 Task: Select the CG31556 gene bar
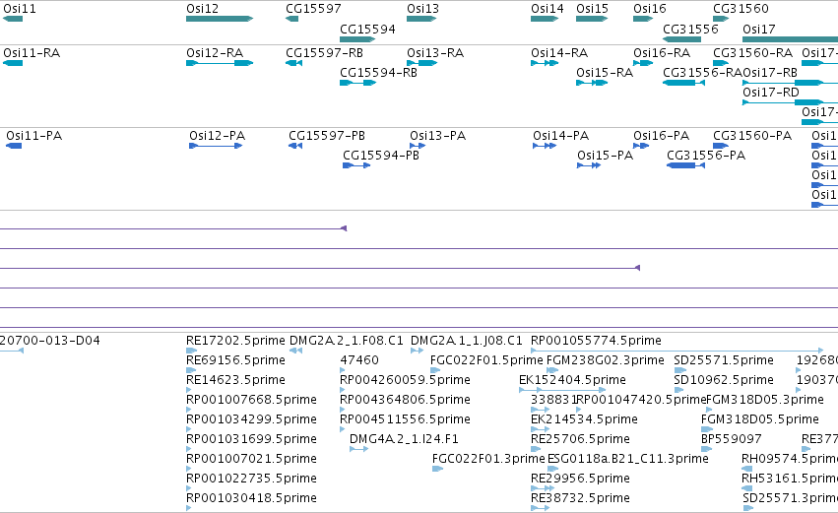(x=682, y=39)
